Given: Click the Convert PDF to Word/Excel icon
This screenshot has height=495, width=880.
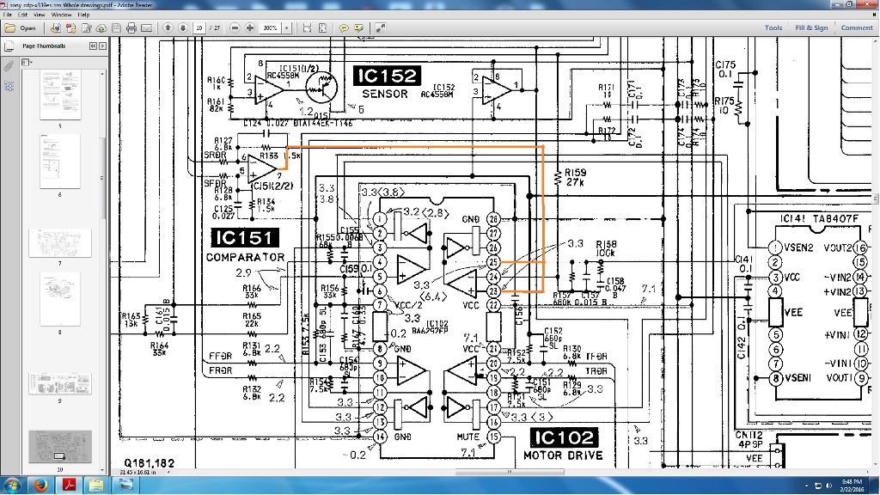Looking at the screenshot, I should (x=70, y=28).
